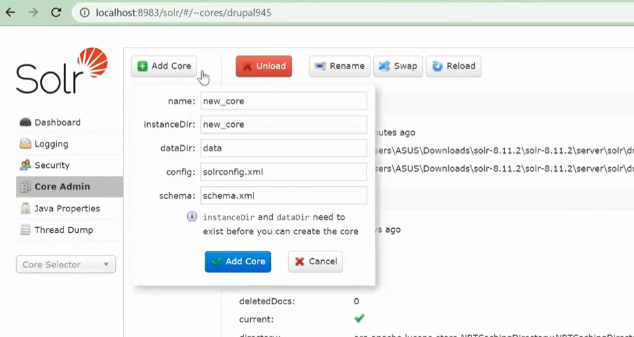Click the green checkmark on blue Add Core
This screenshot has width=634, height=337.
[216, 262]
